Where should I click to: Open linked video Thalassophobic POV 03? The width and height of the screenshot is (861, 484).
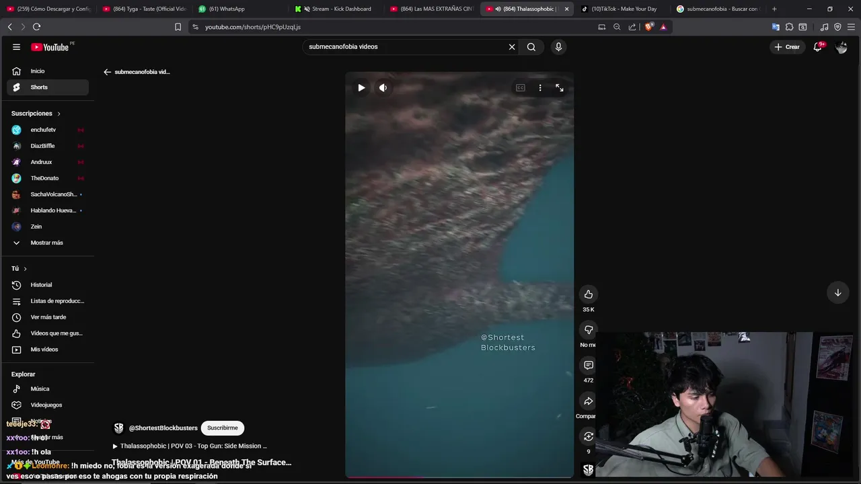pyautogui.click(x=190, y=446)
